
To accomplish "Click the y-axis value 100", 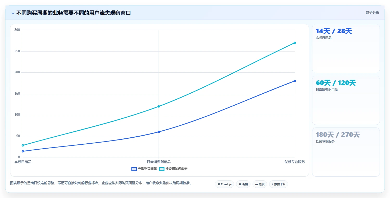I will click(17, 115).
